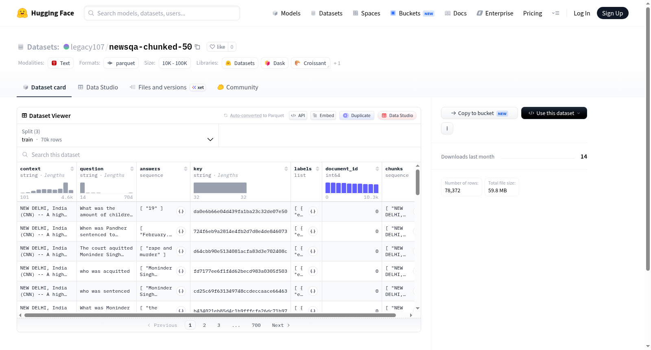Click the Copy to bucket button
Image resolution: width=651 pixels, height=350 pixels.
(x=479, y=113)
